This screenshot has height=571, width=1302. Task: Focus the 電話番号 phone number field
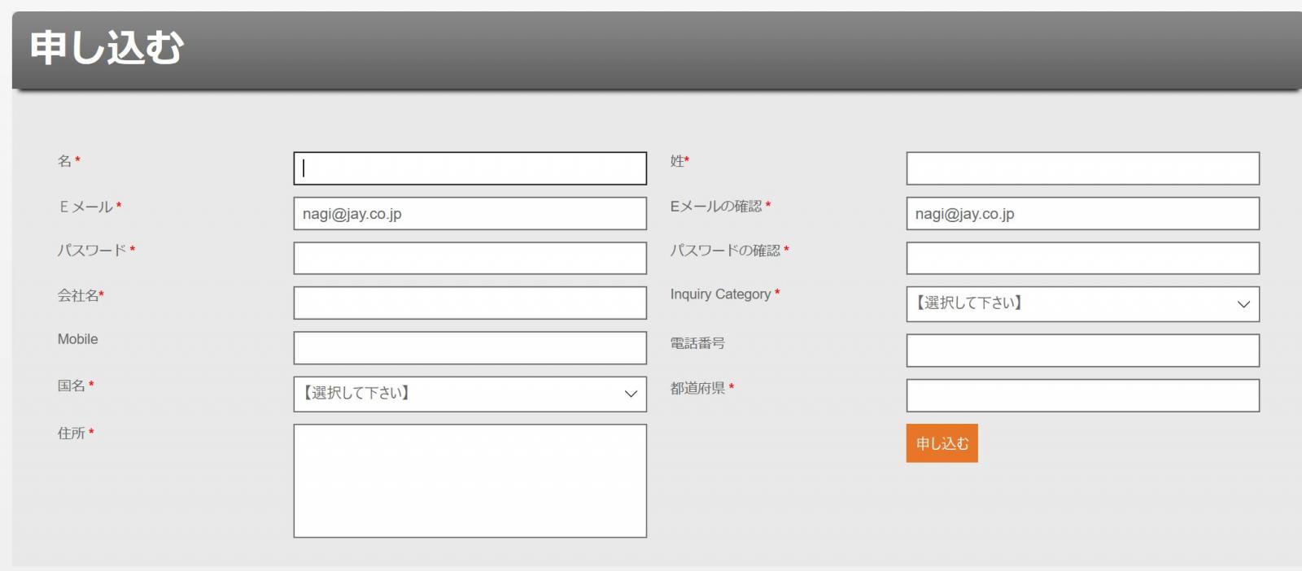pyautogui.click(x=1082, y=351)
